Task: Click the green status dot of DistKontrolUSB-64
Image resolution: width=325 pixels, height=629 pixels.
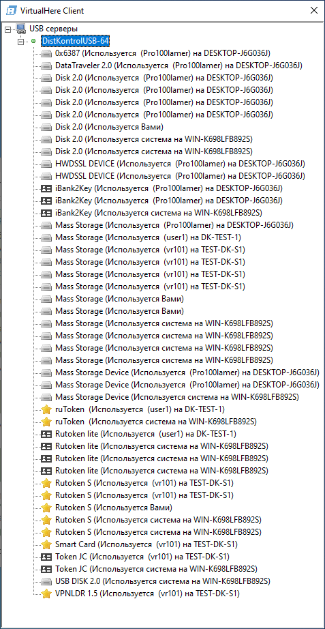Action: coord(33,41)
